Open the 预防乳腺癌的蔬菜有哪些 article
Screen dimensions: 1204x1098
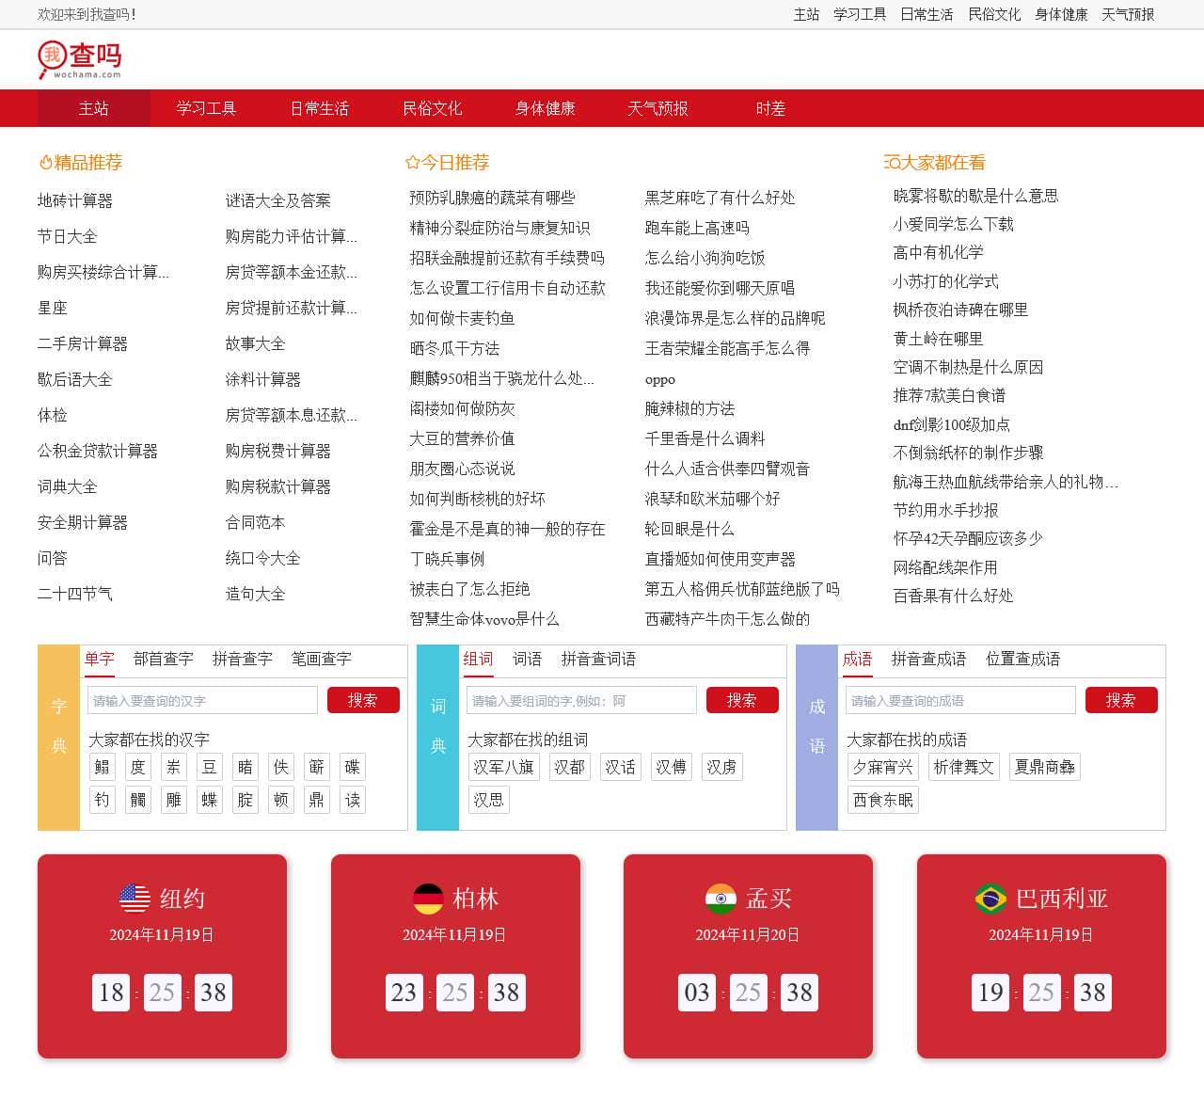493,198
